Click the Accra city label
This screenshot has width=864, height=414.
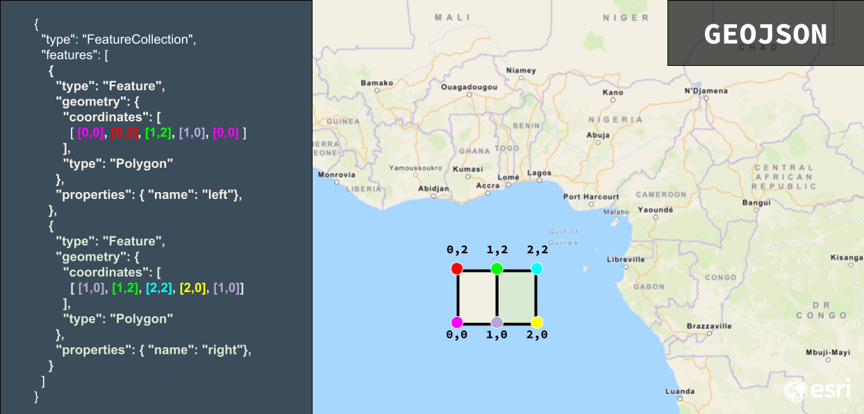coord(488,186)
